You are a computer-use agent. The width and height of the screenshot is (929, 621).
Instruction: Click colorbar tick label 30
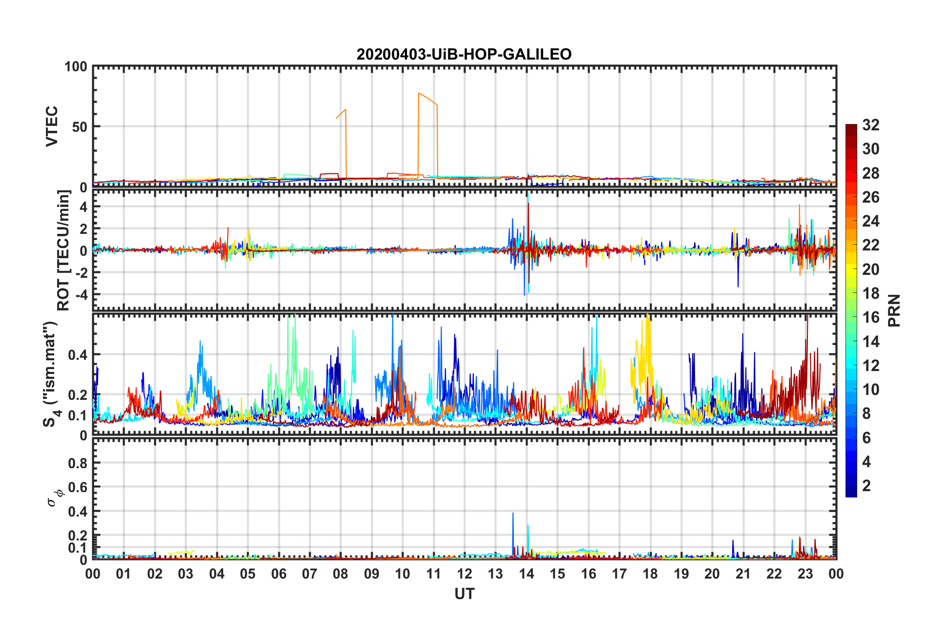click(x=871, y=149)
